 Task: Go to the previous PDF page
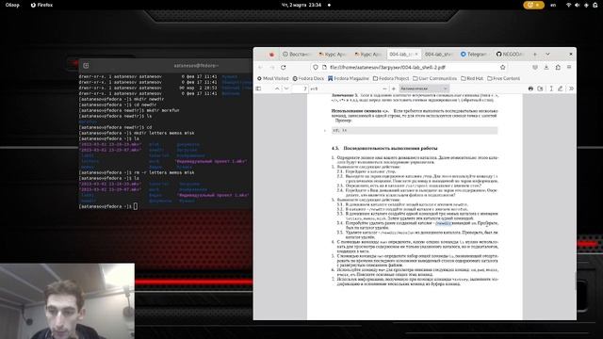coord(277,89)
